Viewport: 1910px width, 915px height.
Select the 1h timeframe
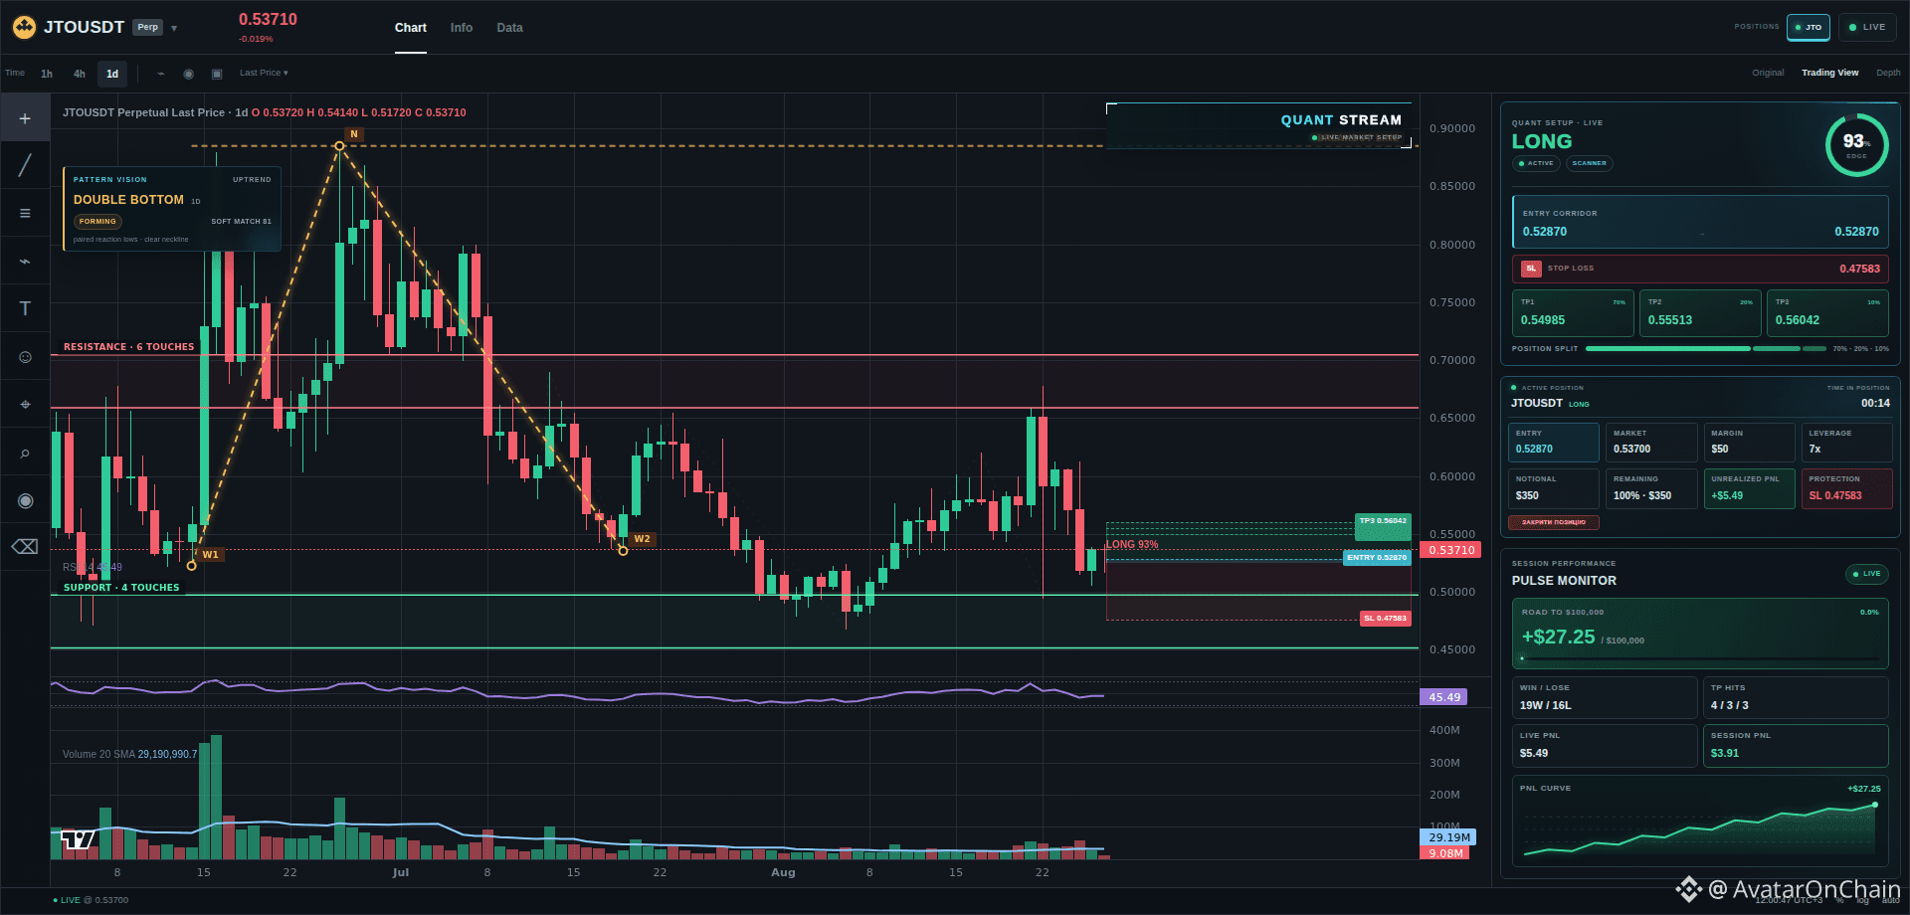tap(47, 74)
